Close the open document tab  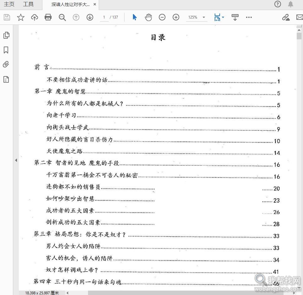pyautogui.click(x=95, y=4)
